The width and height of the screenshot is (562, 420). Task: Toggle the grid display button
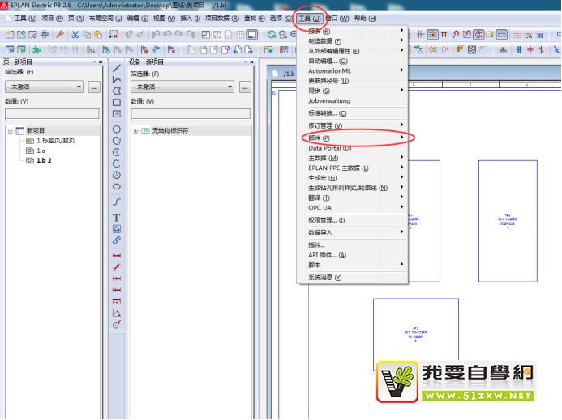pyautogui.click(x=420, y=34)
